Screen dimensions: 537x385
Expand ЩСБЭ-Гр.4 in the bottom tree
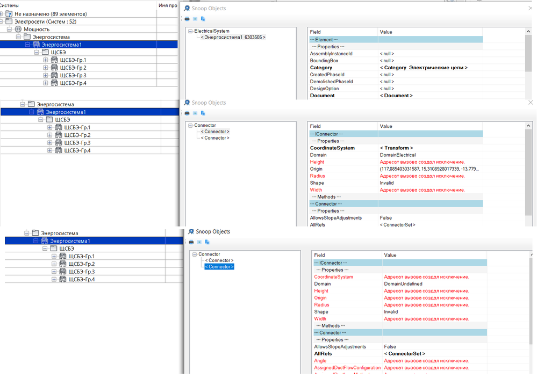(54, 279)
